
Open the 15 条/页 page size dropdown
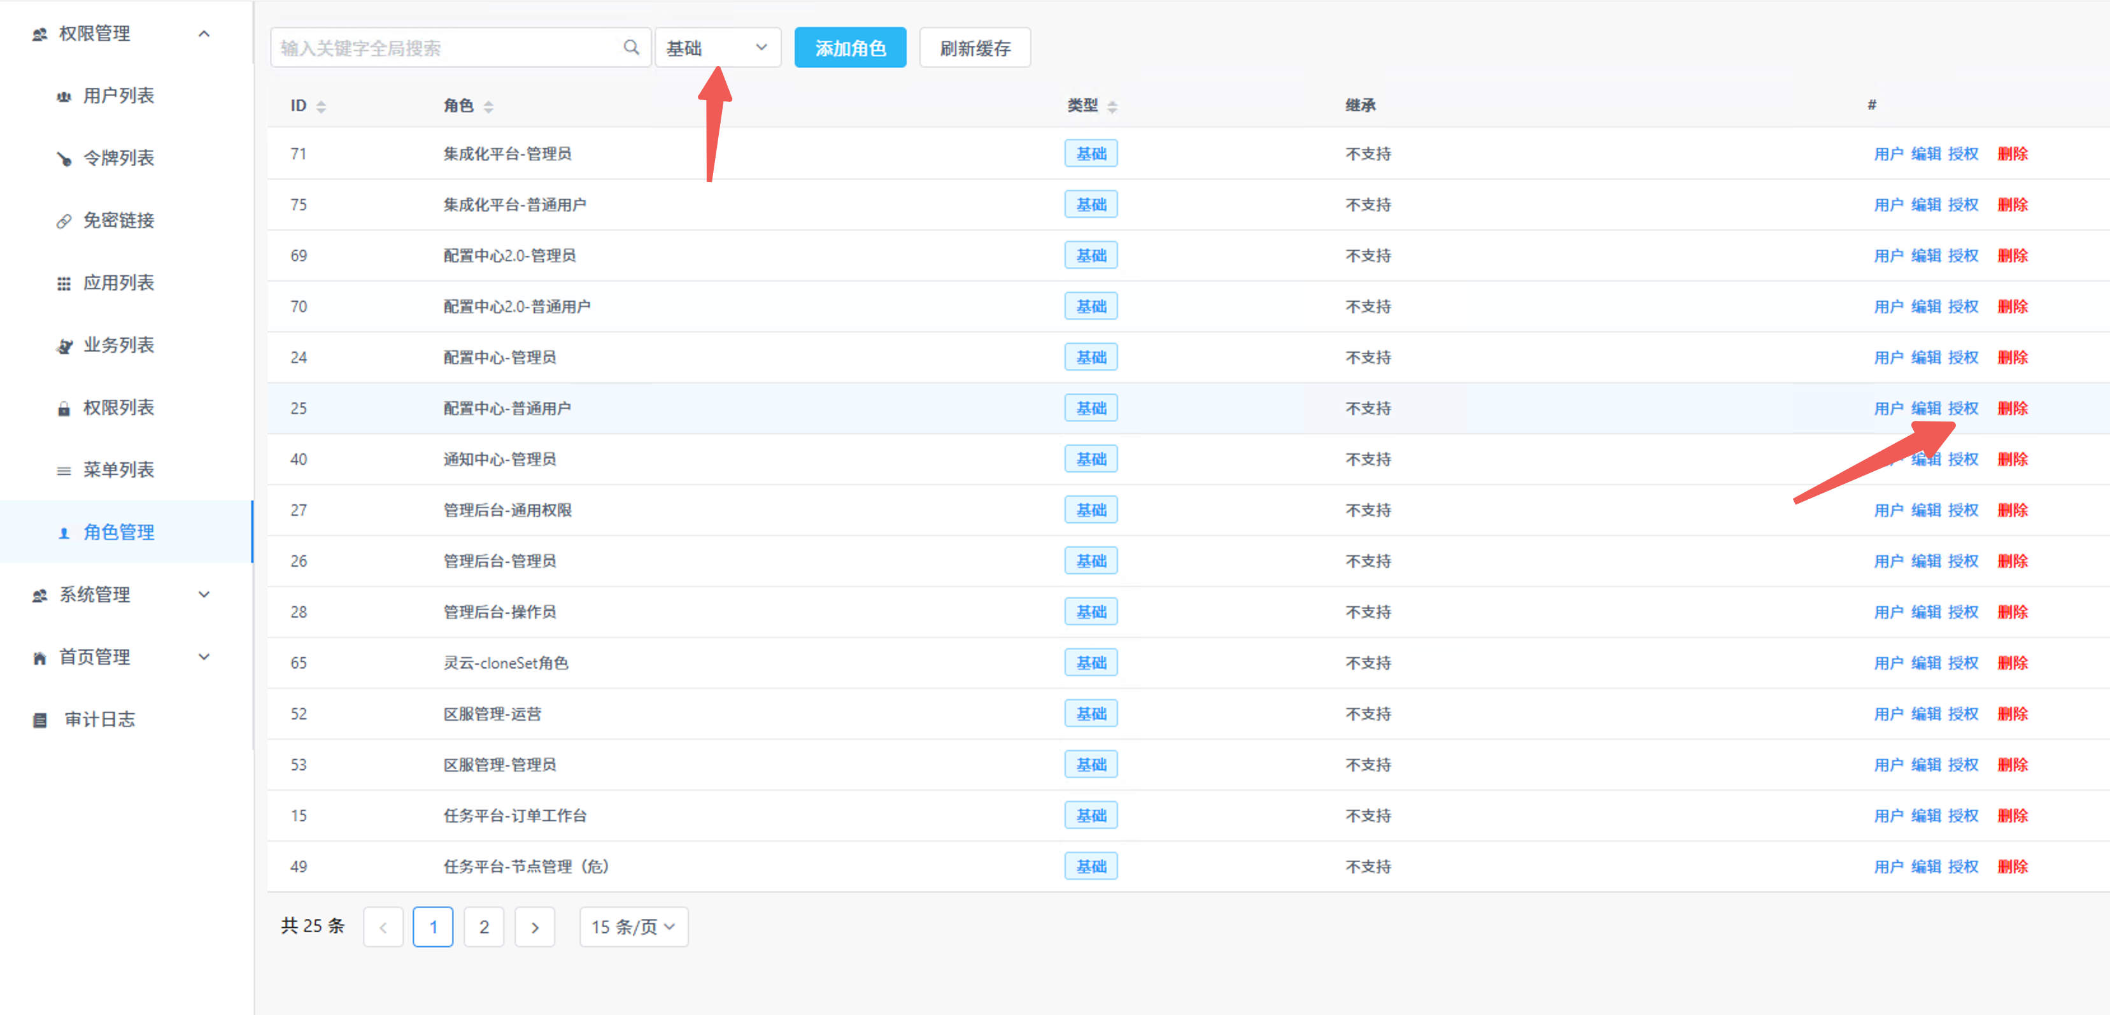[x=634, y=927]
